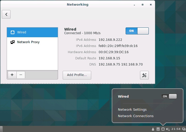
Task: Open wired connection settings wrench icon
Action: click(144, 75)
